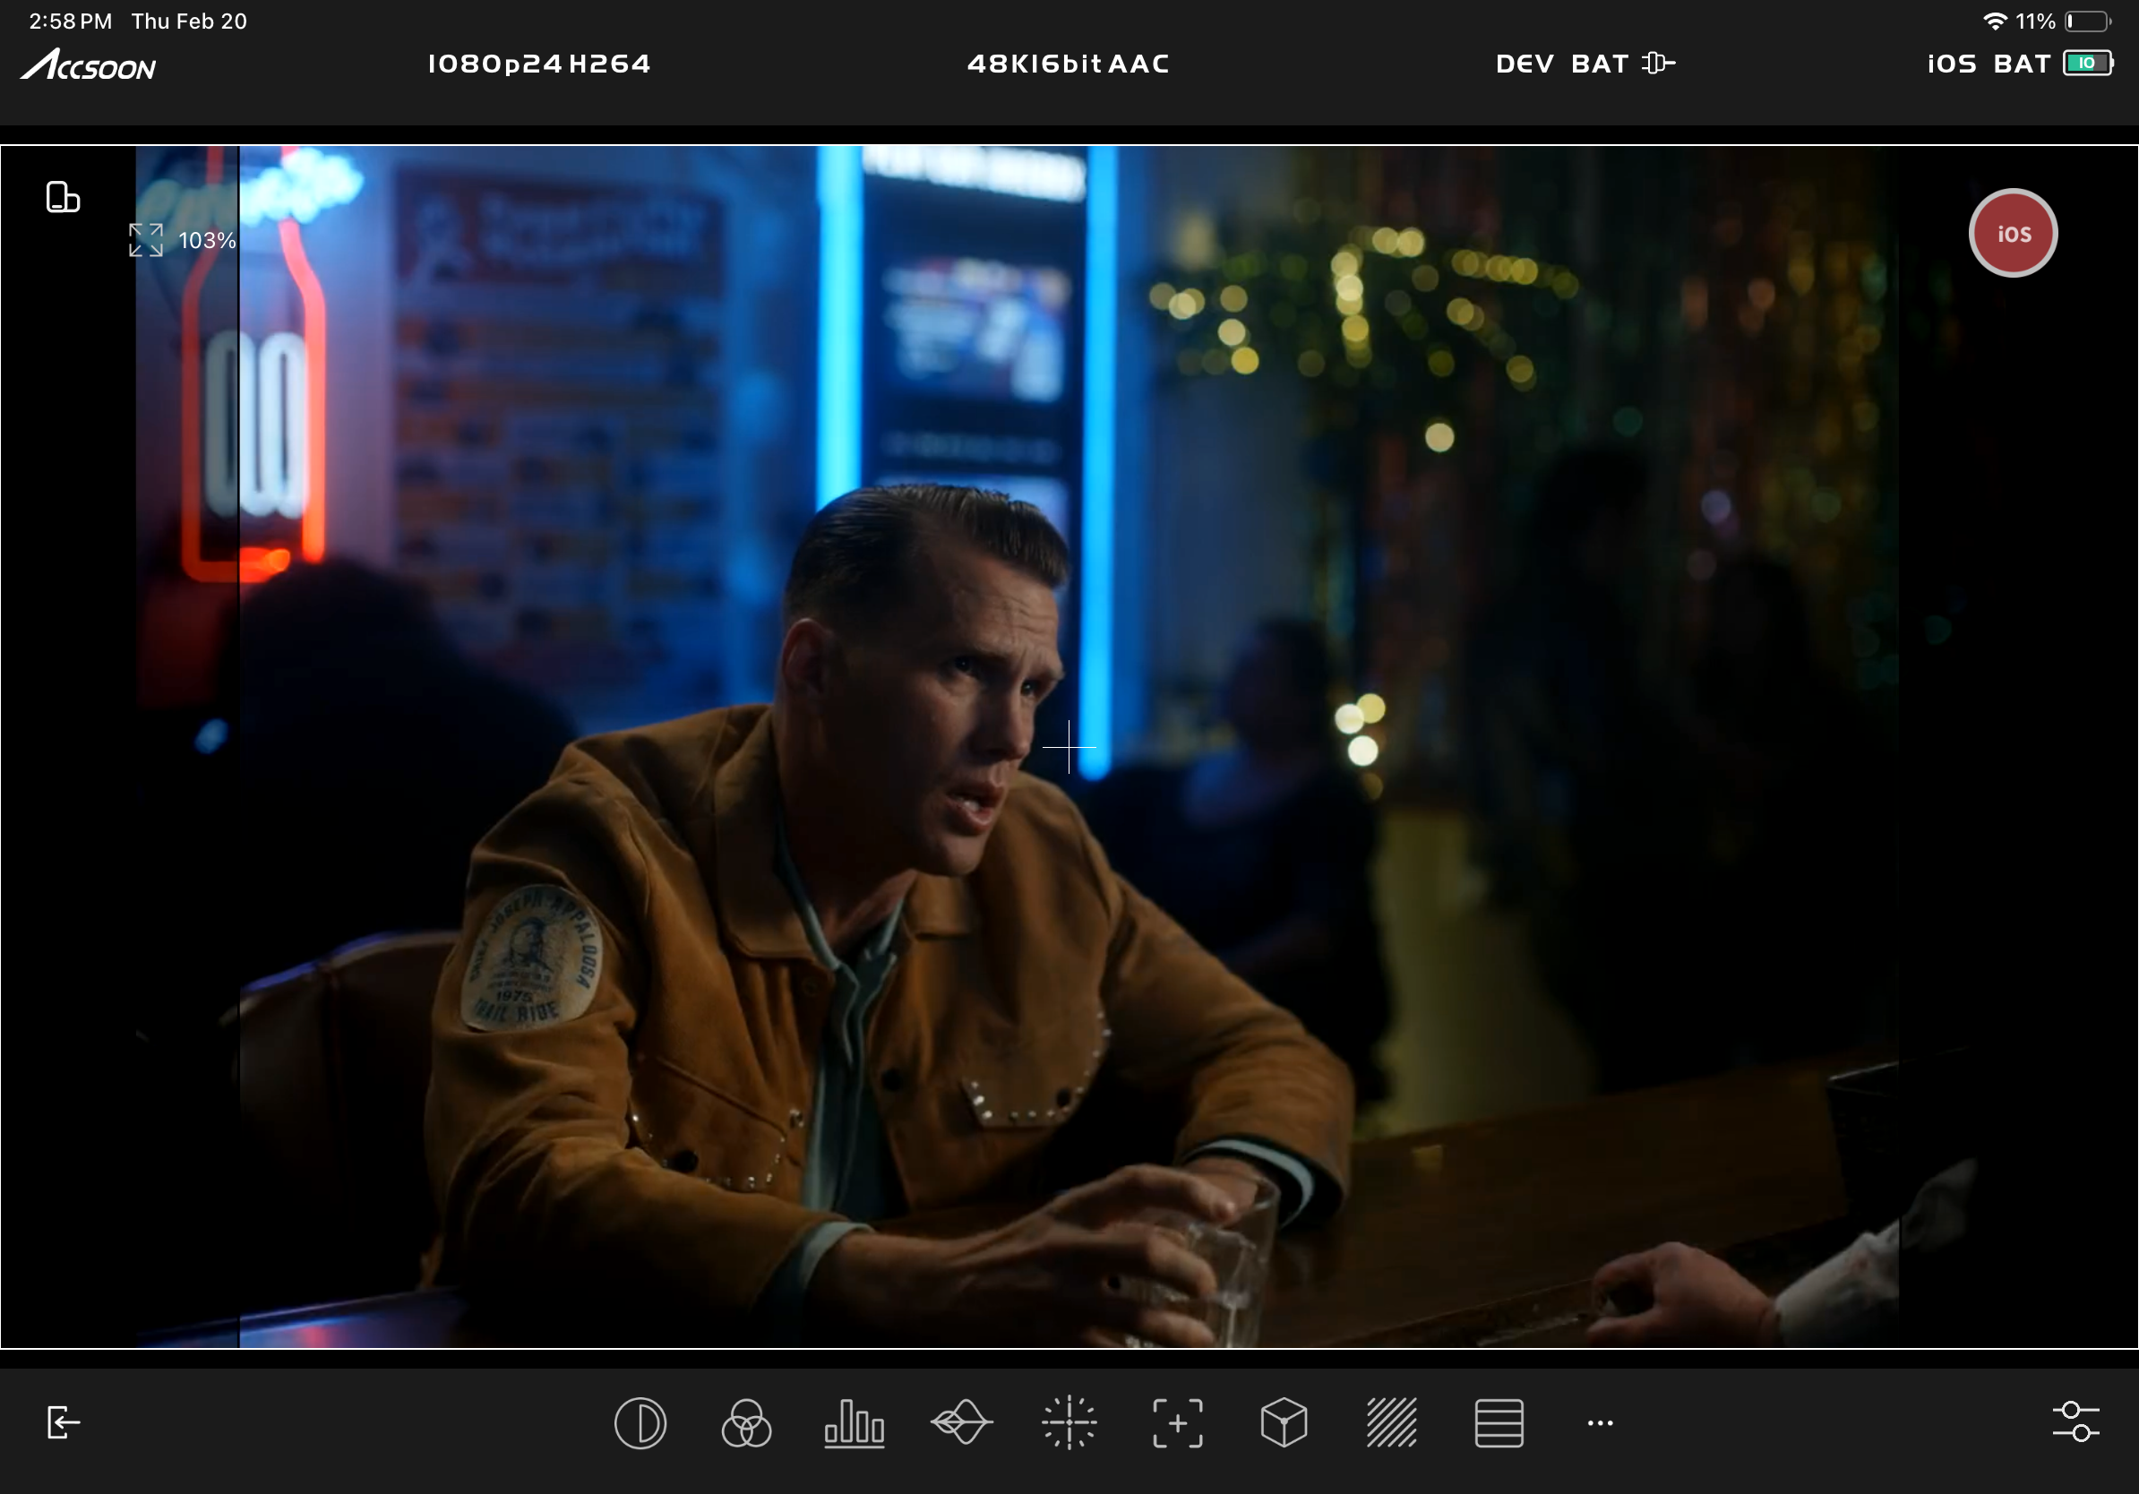Tap the red iOS record button
Viewport: 2139px width, 1494px height.
tap(2013, 233)
